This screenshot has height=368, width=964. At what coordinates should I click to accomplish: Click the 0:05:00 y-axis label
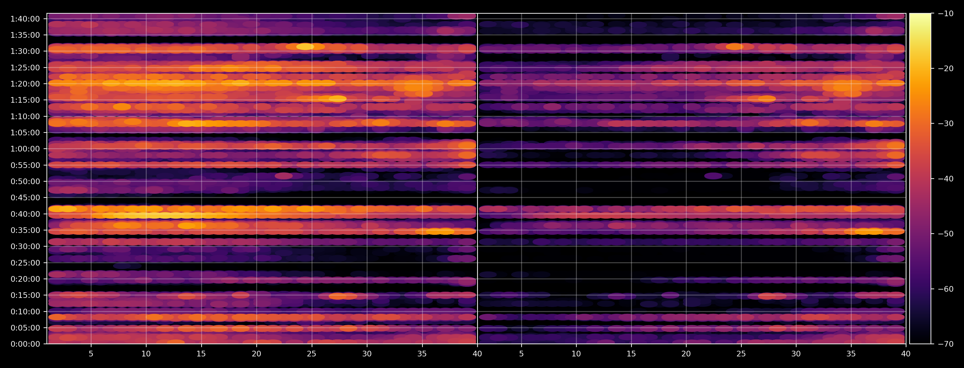pos(25,328)
